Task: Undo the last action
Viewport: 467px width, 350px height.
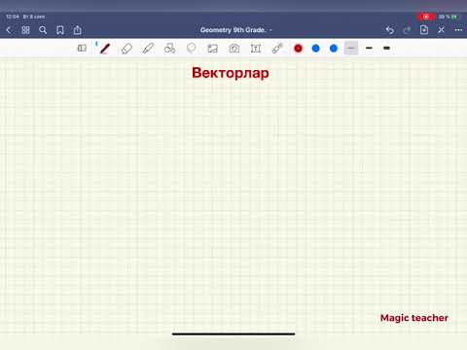Action: coord(390,30)
